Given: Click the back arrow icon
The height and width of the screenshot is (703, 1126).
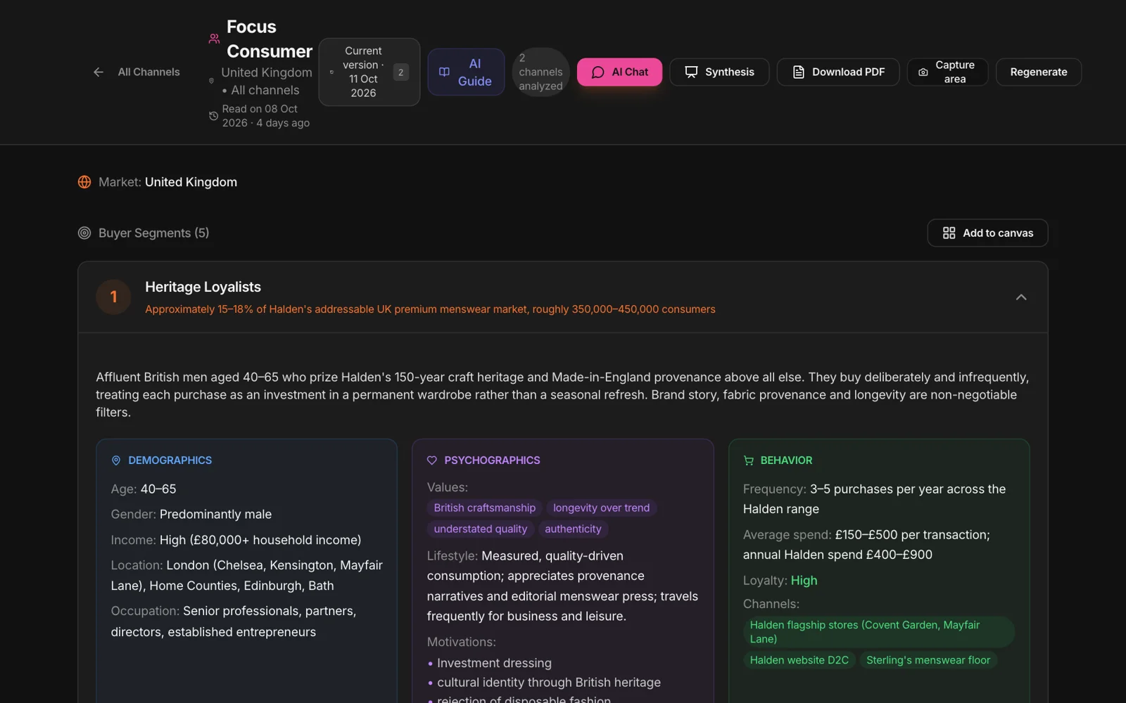Looking at the screenshot, I should [99, 72].
